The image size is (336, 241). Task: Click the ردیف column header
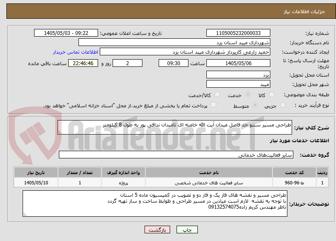pos(322,172)
